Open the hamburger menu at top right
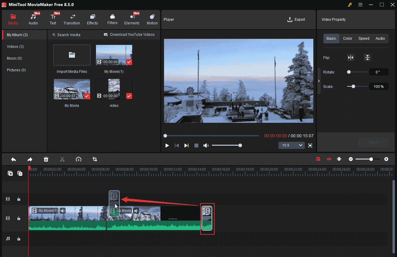 coord(360,5)
